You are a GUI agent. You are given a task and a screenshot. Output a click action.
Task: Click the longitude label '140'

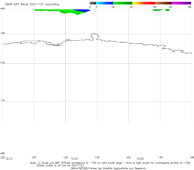(x=129, y=157)
